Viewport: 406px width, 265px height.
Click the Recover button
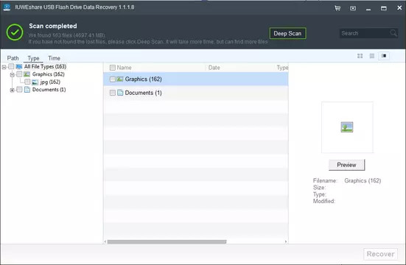click(x=381, y=254)
